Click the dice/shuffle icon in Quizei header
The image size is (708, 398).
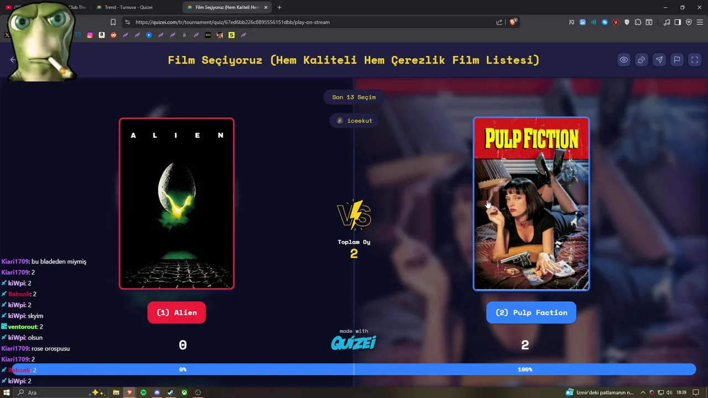tap(641, 60)
